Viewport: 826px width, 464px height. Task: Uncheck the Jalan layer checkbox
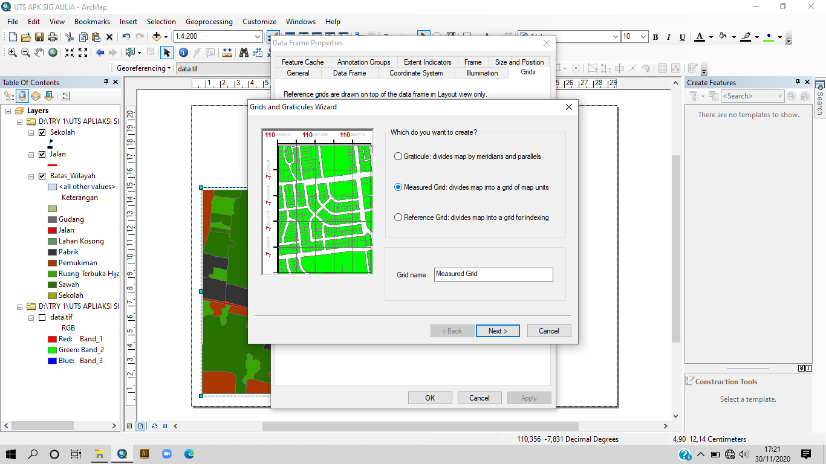42,155
